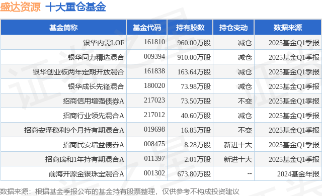Click fund code 217023
Viewport: 322px width, 196px height.
pyautogui.click(x=154, y=100)
